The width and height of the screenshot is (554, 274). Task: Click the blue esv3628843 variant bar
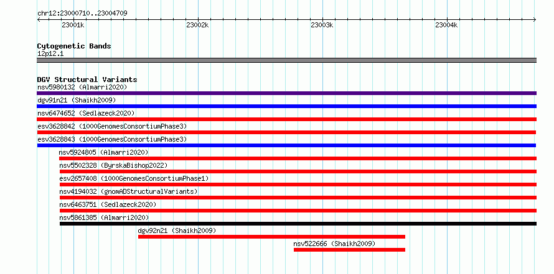(x=286, y=145)
